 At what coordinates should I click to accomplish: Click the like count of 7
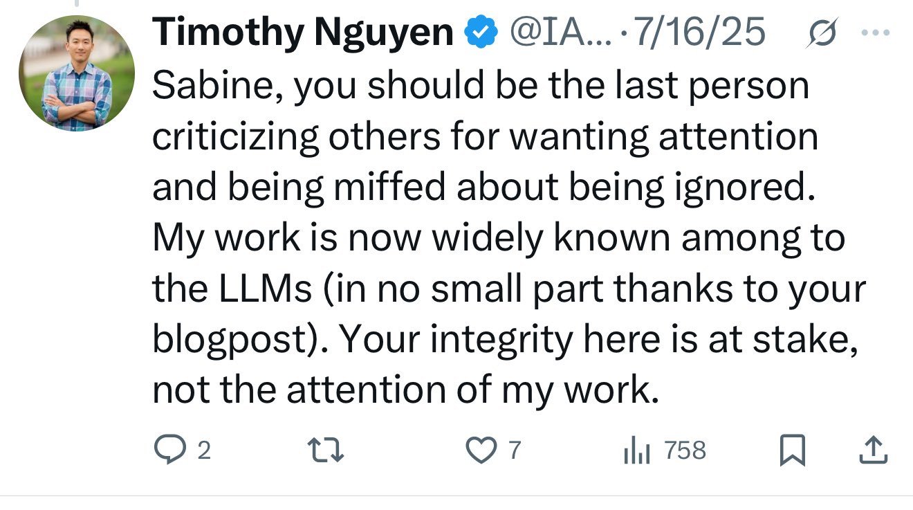[x=514, y=451]
